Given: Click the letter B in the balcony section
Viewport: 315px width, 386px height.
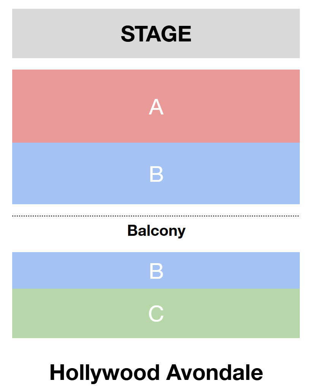Looking at the screenshot, I should tap(156, 271).
